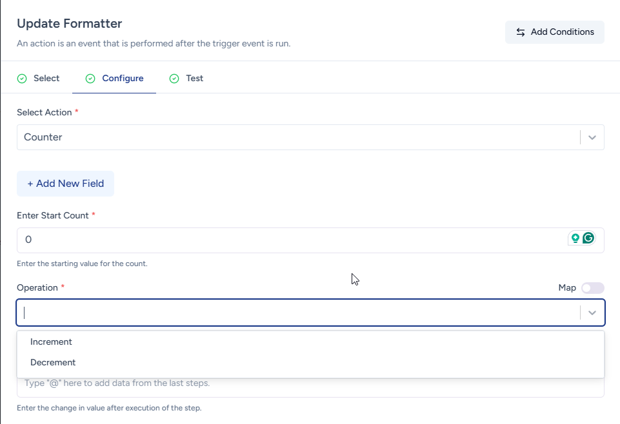Click the Operation search input box
Screen dimensions: 620x424
click(x=297, y=313)
